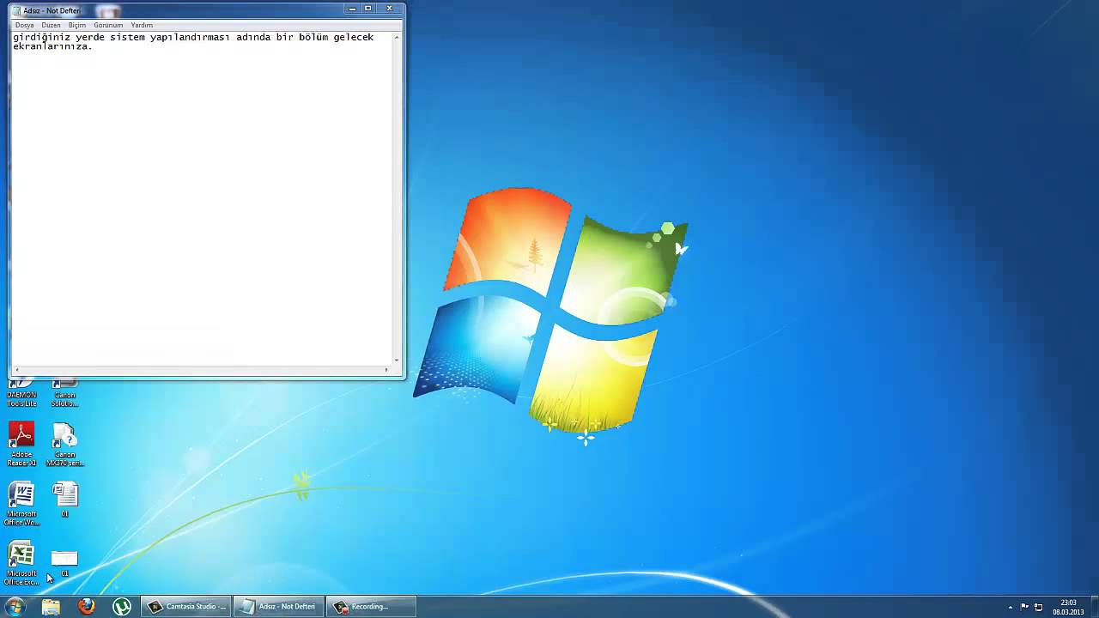Click the network tray icon
The image size is (1099, 618).
1038,607
